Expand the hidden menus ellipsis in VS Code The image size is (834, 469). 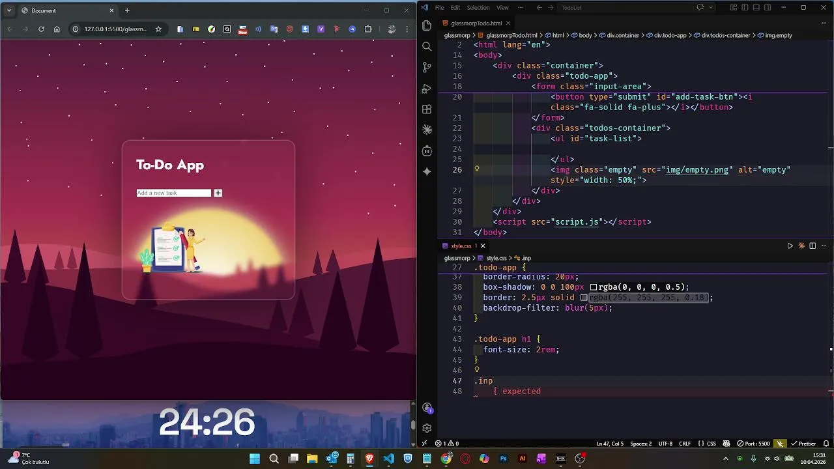[x=519, y=8]
